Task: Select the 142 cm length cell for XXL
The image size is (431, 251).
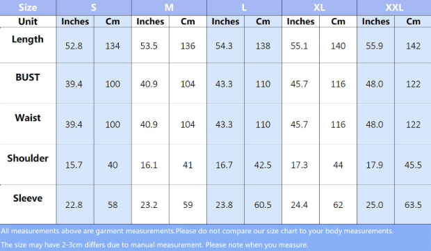Action: point(413,46)
